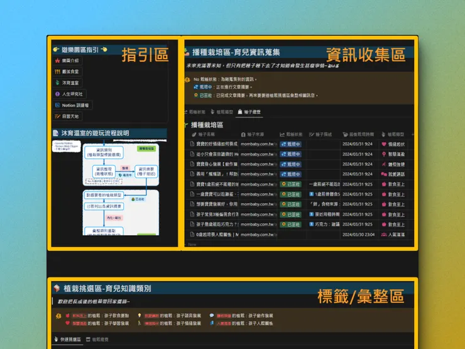This screenshot has height=349, width=465.
Task: Open the 最後栽培時間 column header menu
Action: [x=358, y=135]
